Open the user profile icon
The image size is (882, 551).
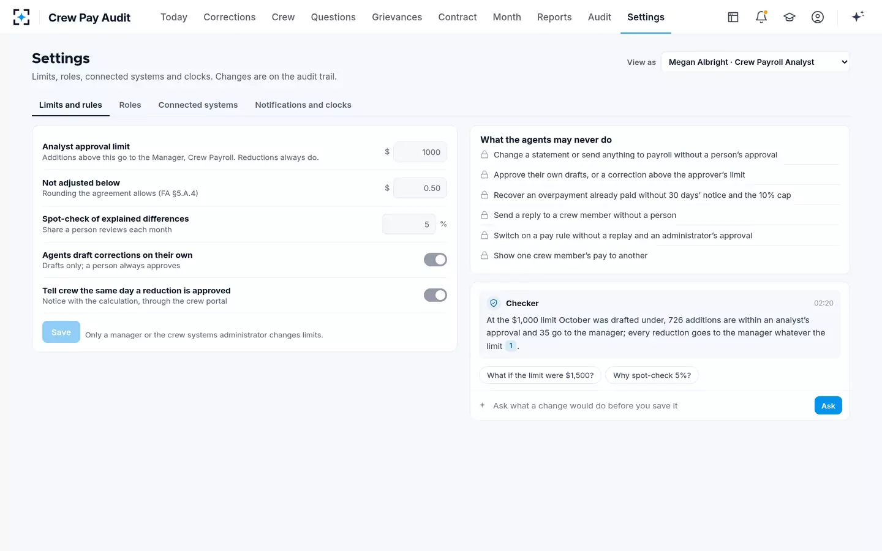click(818, 17)
